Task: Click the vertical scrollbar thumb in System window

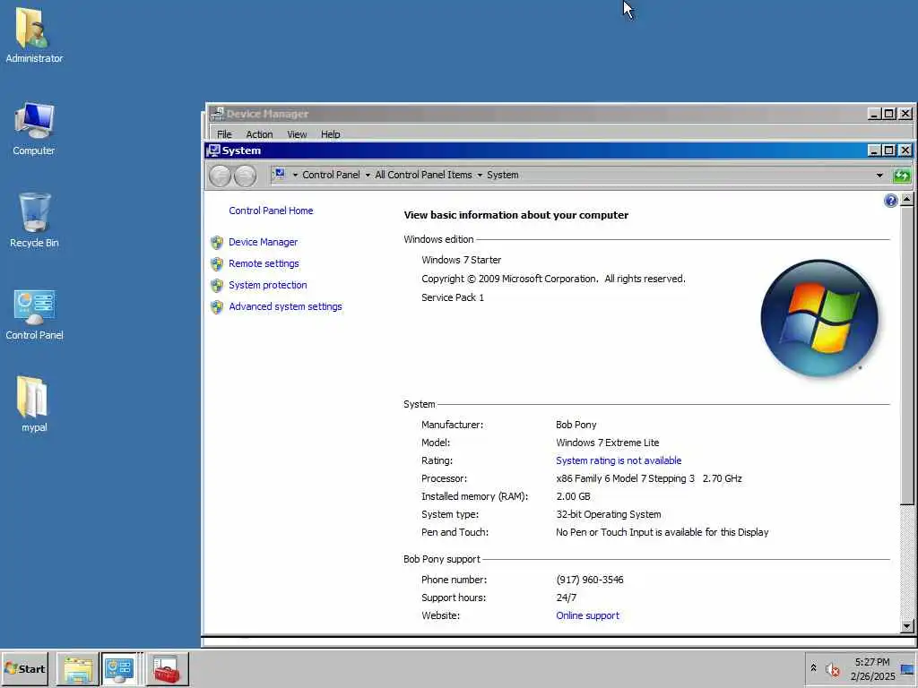Action: (907, 355)
